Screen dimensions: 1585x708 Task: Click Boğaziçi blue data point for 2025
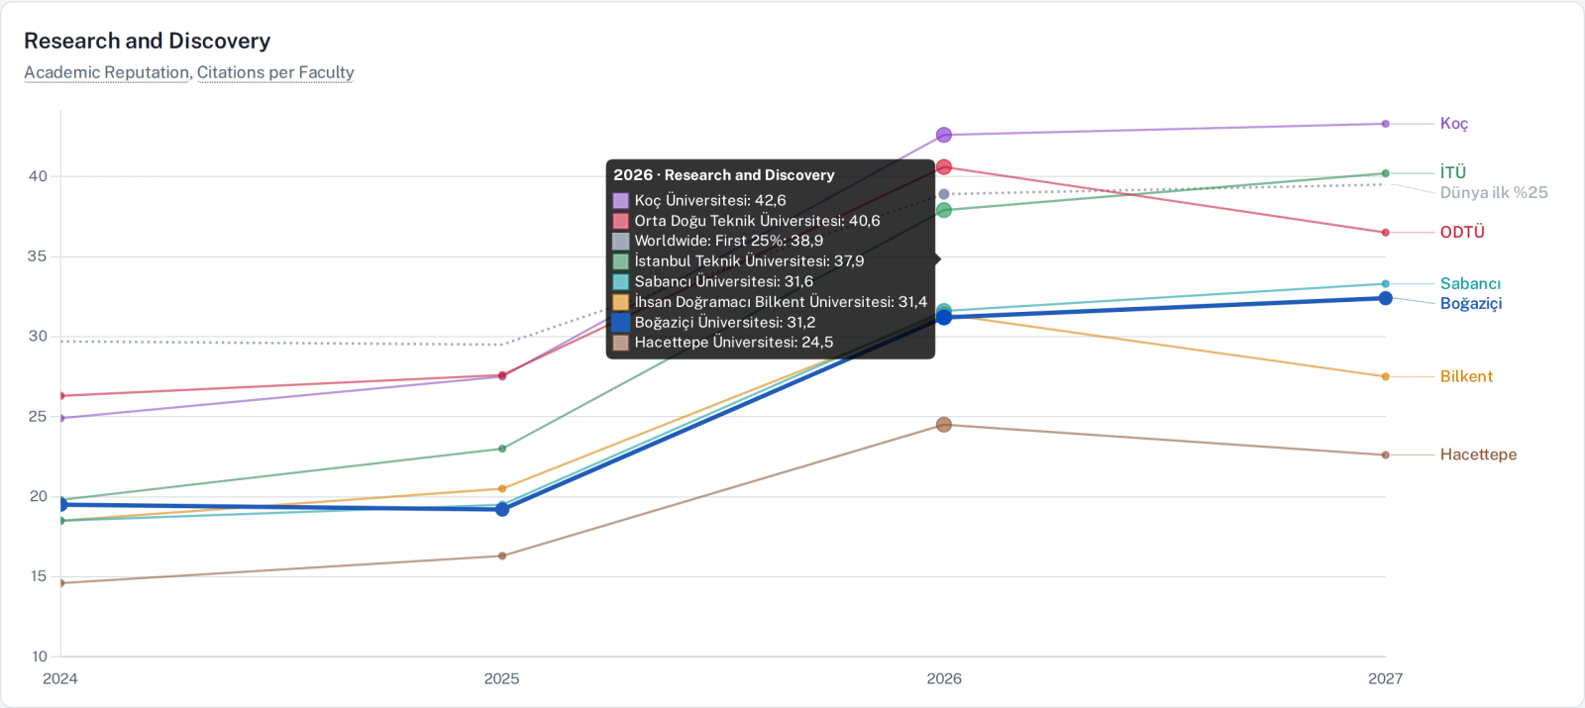click(502, 509)
